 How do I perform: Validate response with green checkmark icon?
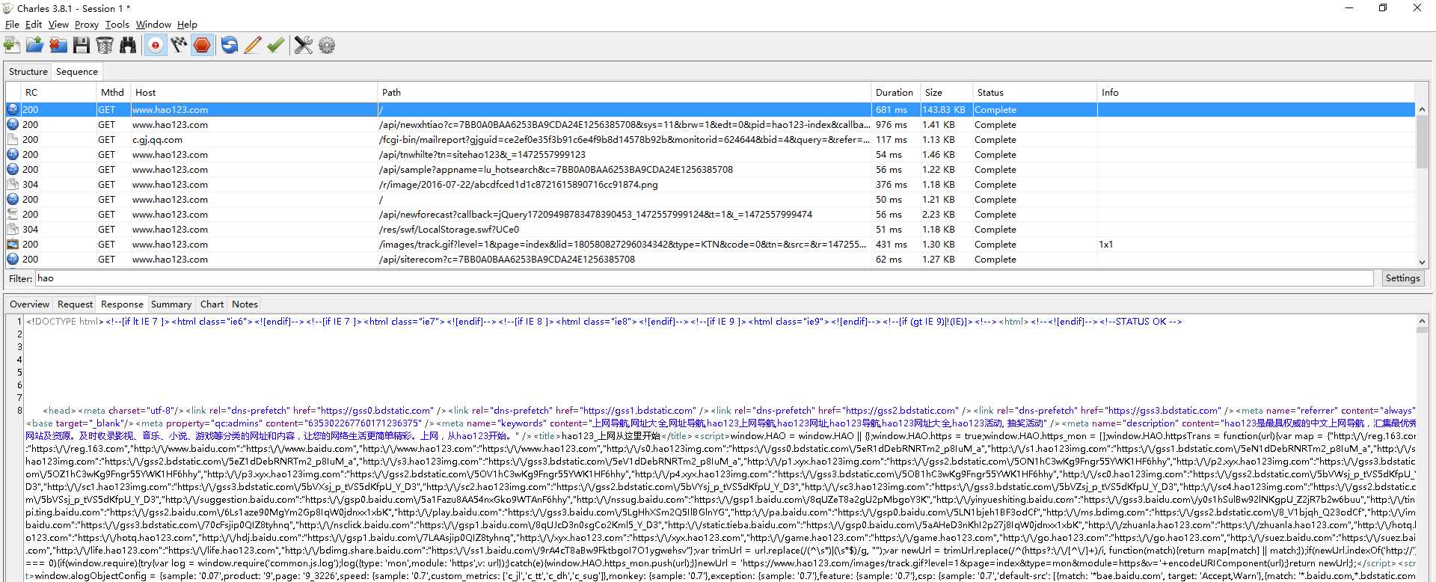pyautogui.click(x=276, y=46)
